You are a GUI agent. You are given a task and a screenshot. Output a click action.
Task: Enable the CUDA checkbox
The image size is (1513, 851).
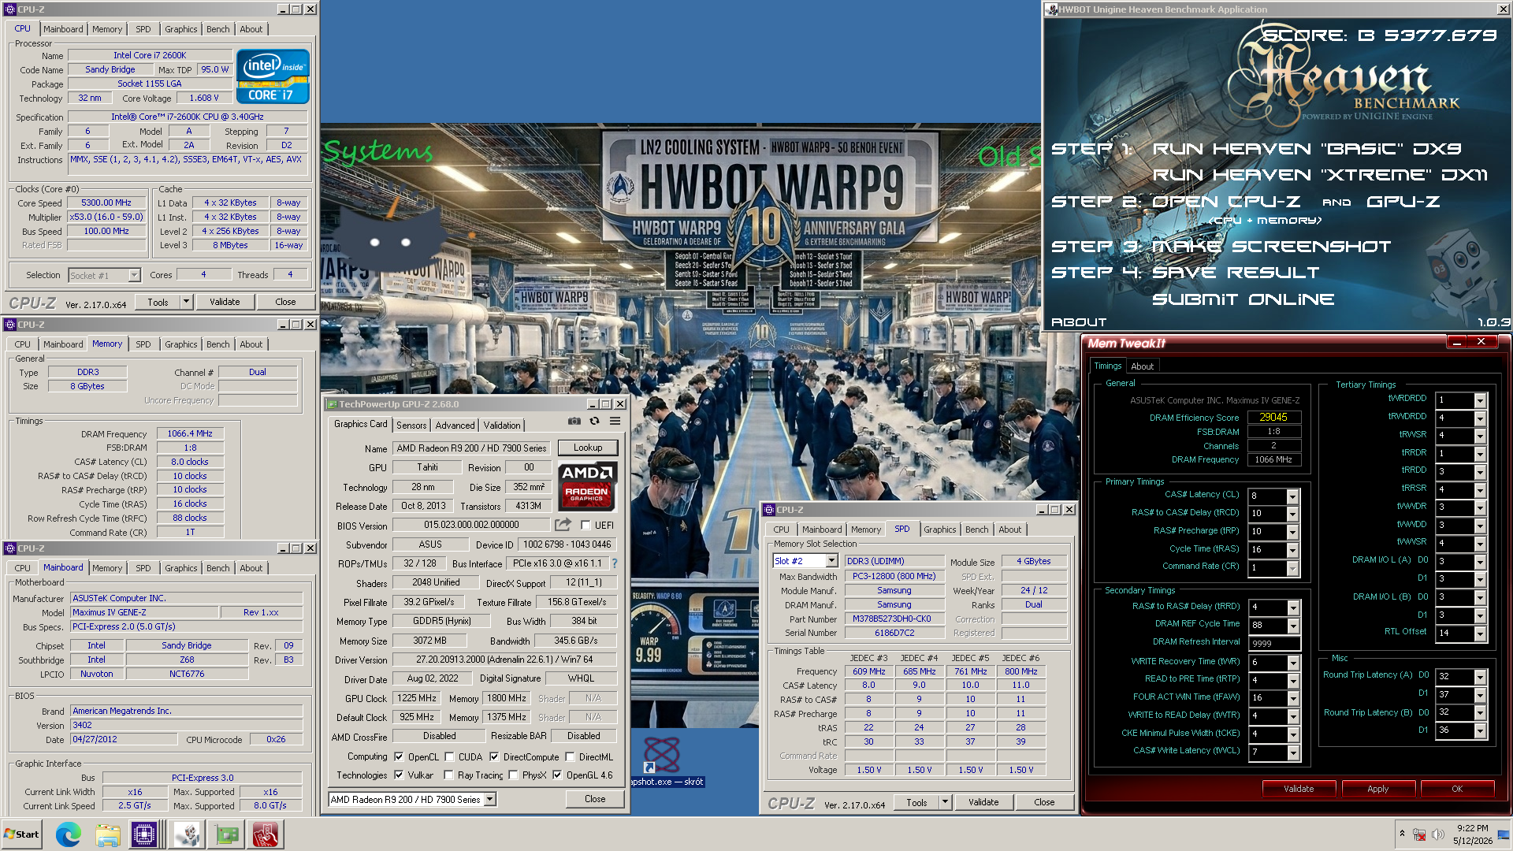449,757
